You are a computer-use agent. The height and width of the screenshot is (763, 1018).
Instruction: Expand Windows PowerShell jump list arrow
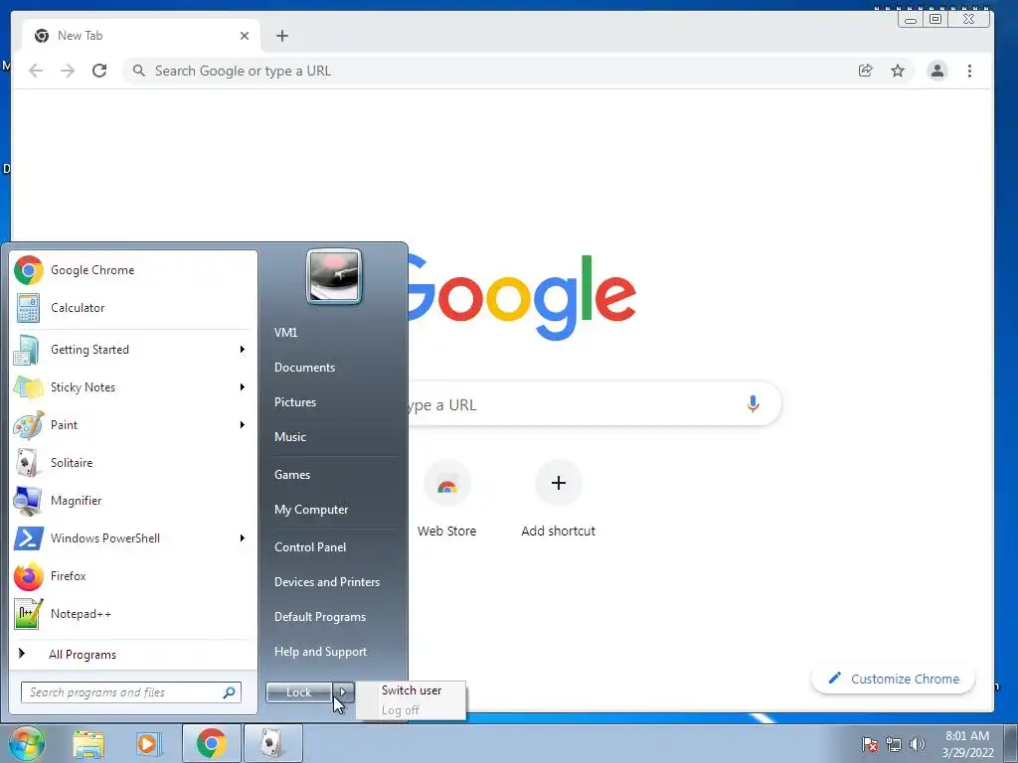click(x=243, y=538)
